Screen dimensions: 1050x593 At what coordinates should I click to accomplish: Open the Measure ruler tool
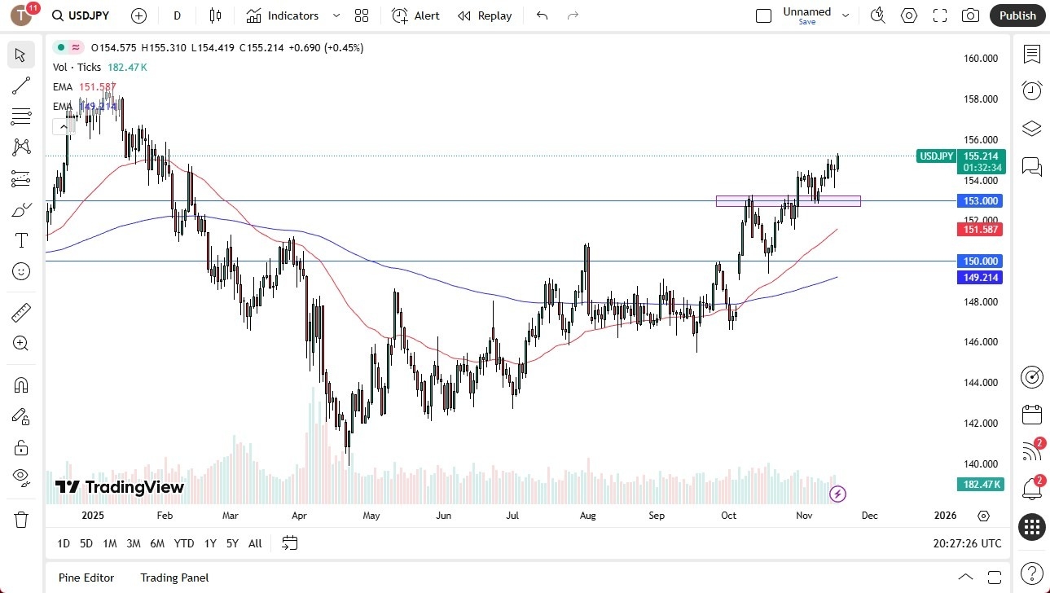[20, 312]
